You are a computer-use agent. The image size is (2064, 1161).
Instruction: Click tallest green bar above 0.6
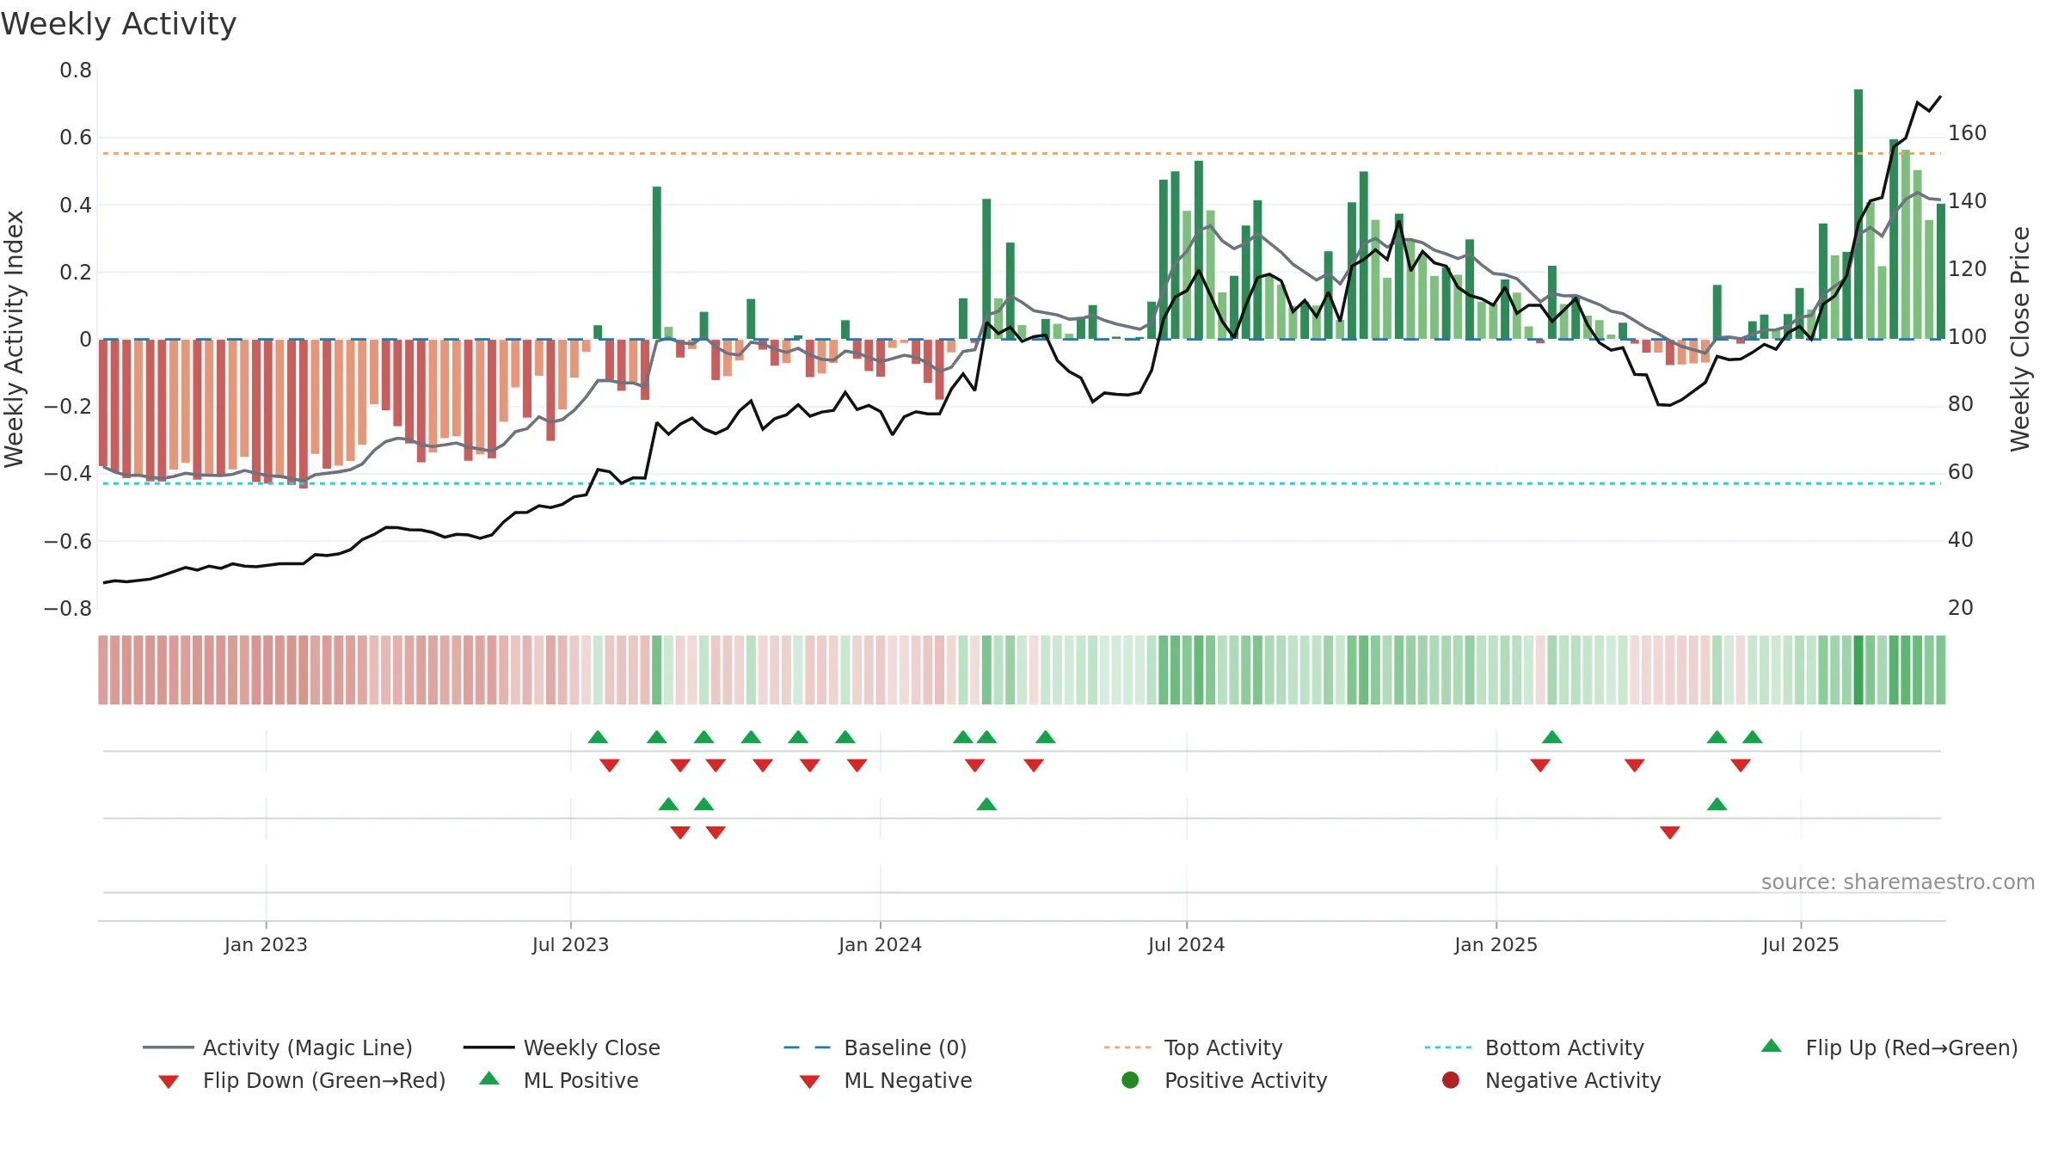coord(1858,214)
